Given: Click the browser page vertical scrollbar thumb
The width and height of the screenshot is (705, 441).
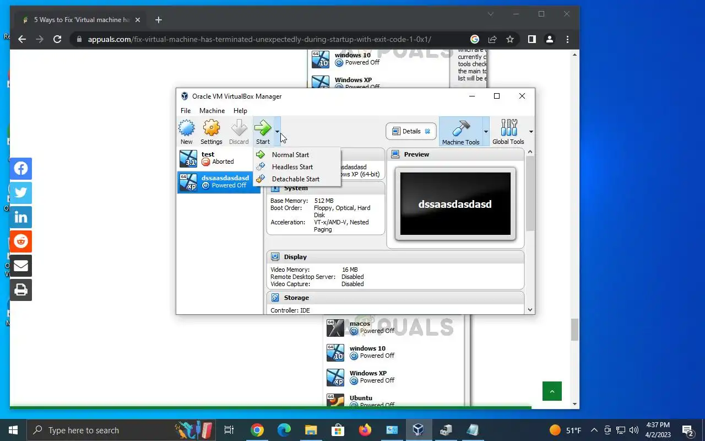Looking at the screenshot, I should [575, 330].
